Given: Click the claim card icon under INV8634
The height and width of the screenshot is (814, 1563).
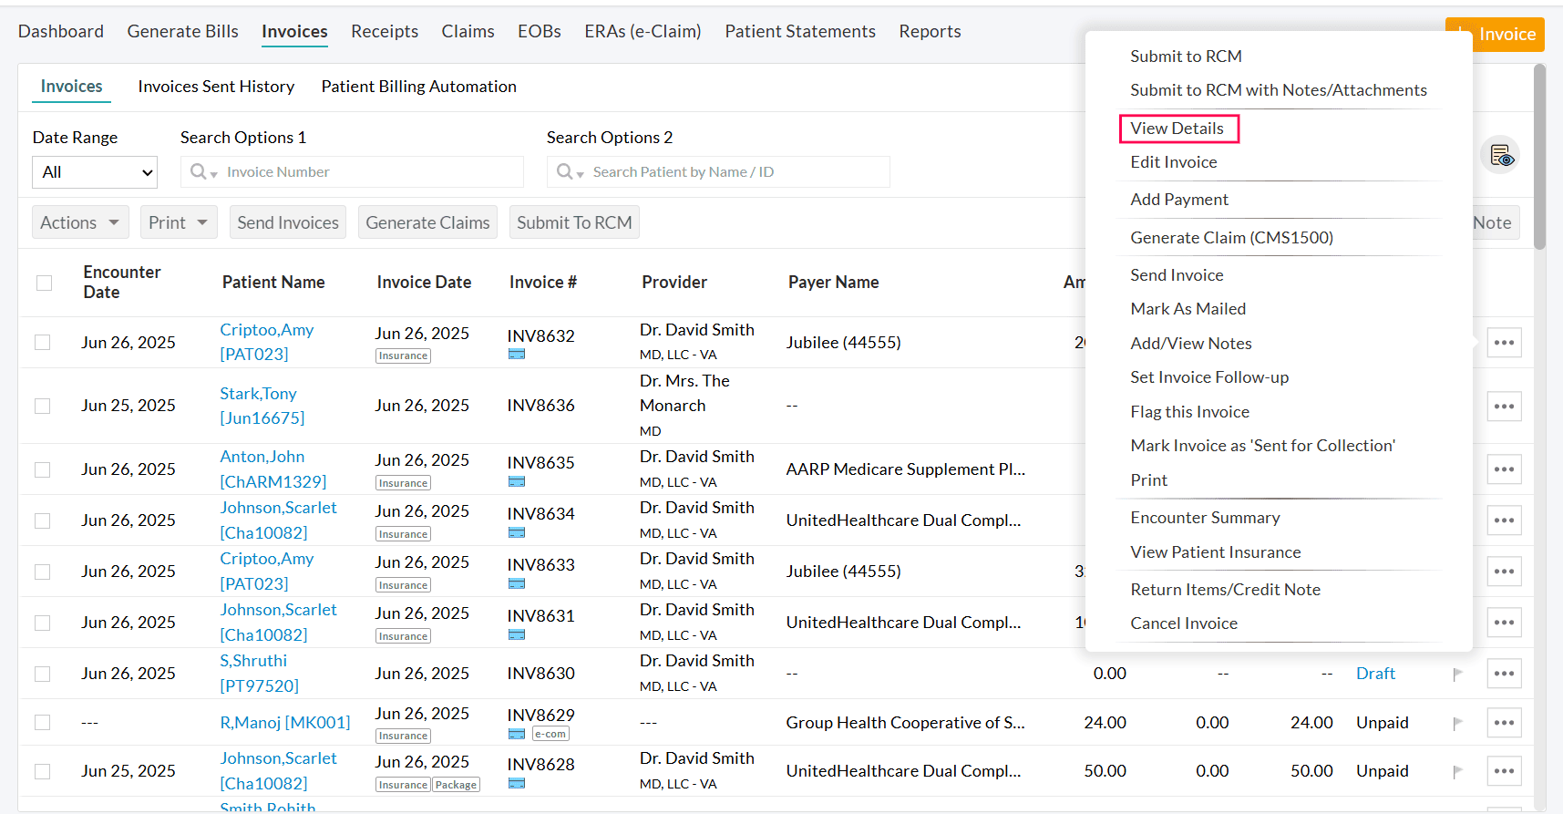Looking at the screenshot, I should tap(517, 533).
